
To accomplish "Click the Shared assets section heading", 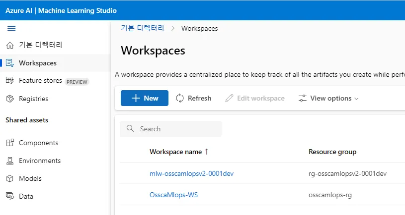I will [x=27, y=120].
